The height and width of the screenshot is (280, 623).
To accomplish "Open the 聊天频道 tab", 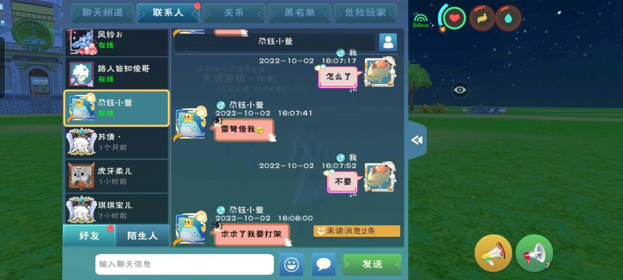I will coord(103,13).
